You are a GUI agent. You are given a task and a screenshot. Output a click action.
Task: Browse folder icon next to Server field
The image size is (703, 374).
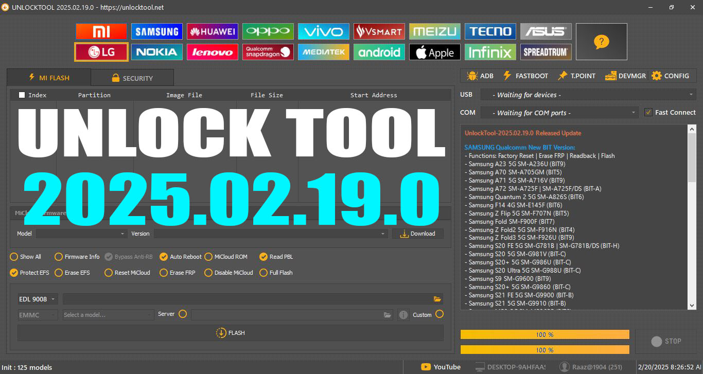[388, 315]
